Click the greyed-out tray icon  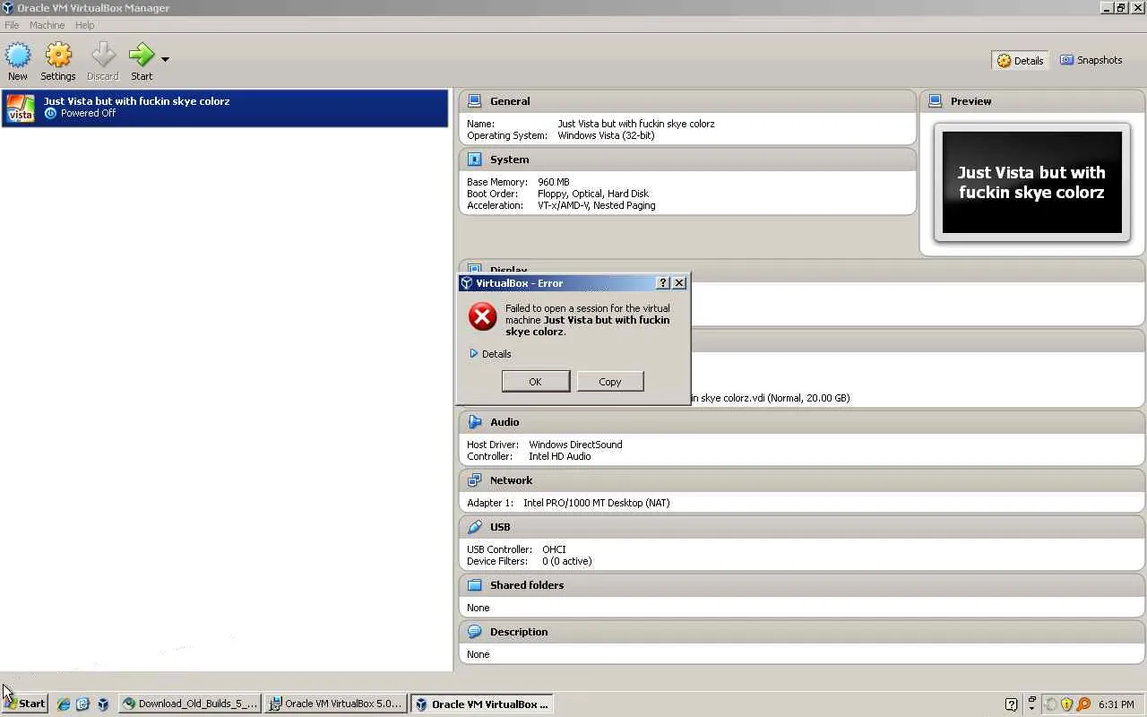click(x=1051, y=704)
